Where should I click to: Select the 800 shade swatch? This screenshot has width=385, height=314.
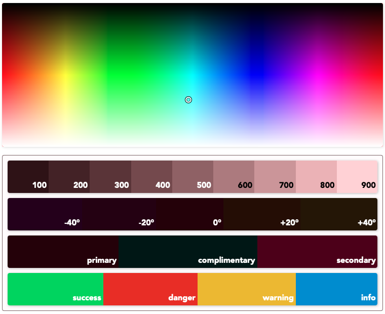[x=316, y=177]
